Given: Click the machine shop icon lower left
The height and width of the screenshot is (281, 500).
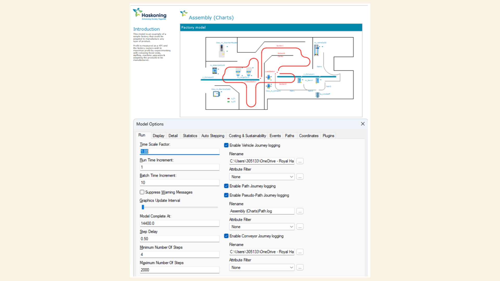Looking at the screenshot, I should [x=216, y=94].
